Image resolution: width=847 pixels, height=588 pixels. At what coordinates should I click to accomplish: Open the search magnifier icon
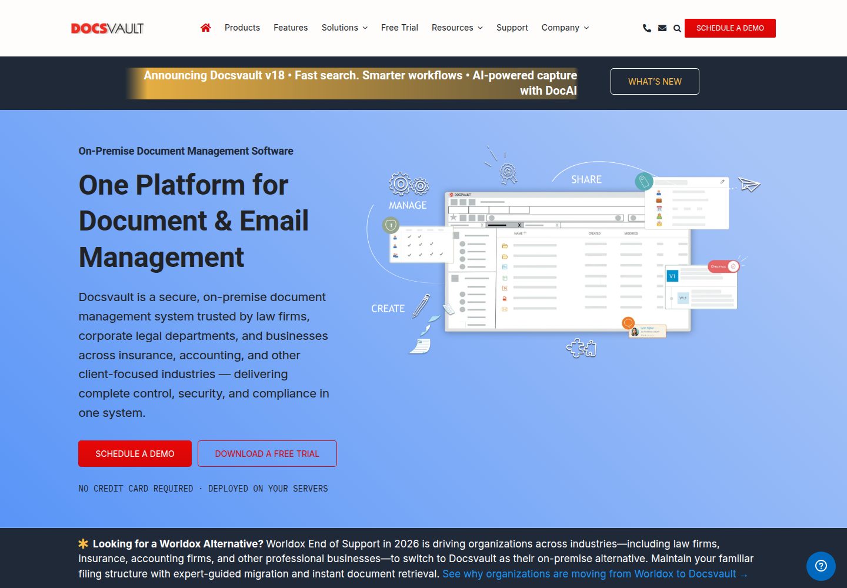[x=677, y=28]
